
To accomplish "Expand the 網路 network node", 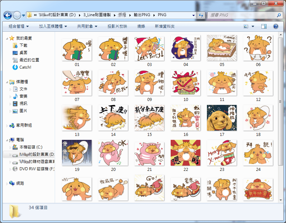I will pos(7,184).
